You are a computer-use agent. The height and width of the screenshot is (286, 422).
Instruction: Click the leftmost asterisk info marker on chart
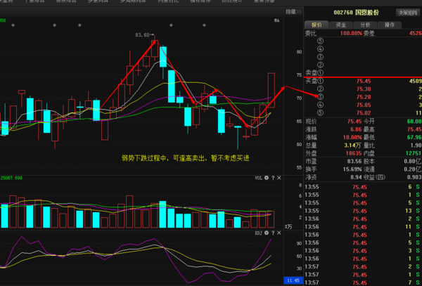tap(13, 25)
